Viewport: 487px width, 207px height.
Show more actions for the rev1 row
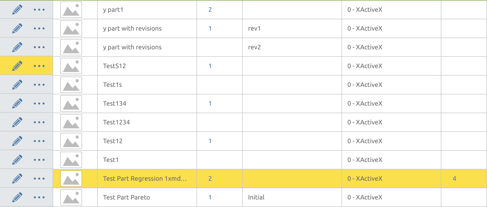pos(39,28)
